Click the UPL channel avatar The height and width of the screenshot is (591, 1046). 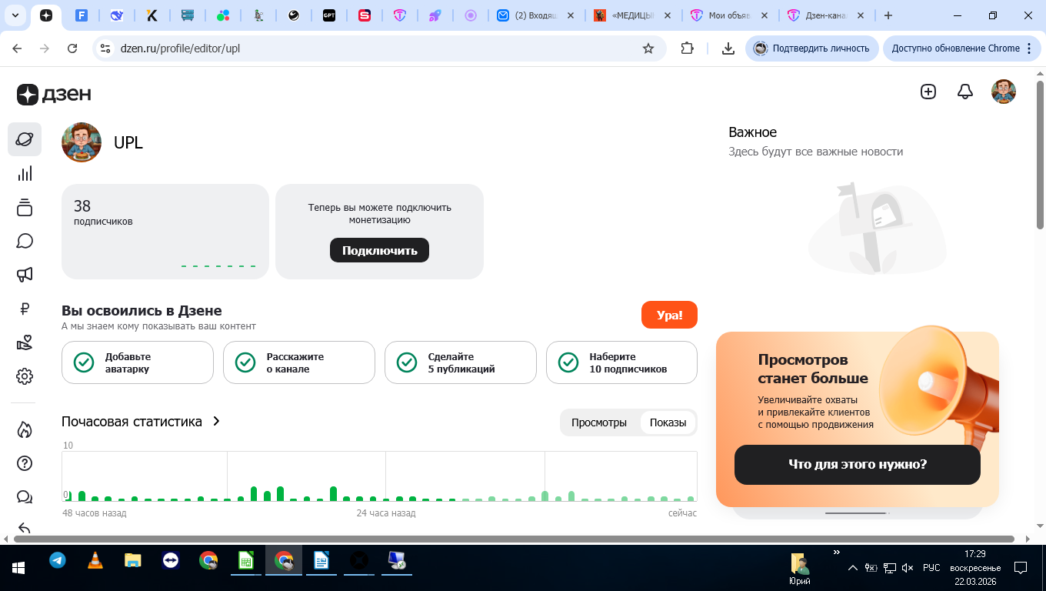(x=82, y=142)
